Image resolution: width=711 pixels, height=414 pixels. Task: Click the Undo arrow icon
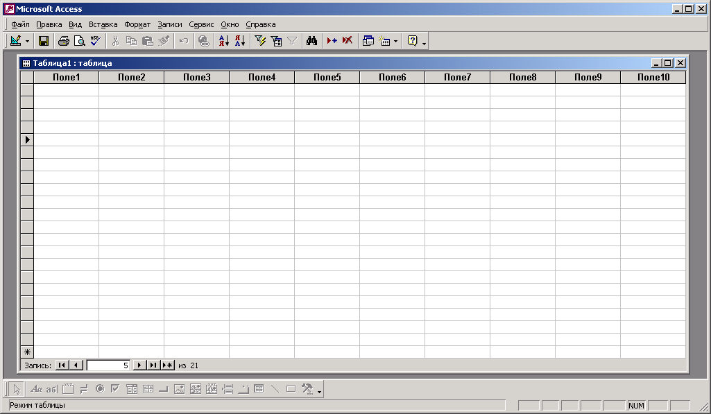[x=184, y=41]
